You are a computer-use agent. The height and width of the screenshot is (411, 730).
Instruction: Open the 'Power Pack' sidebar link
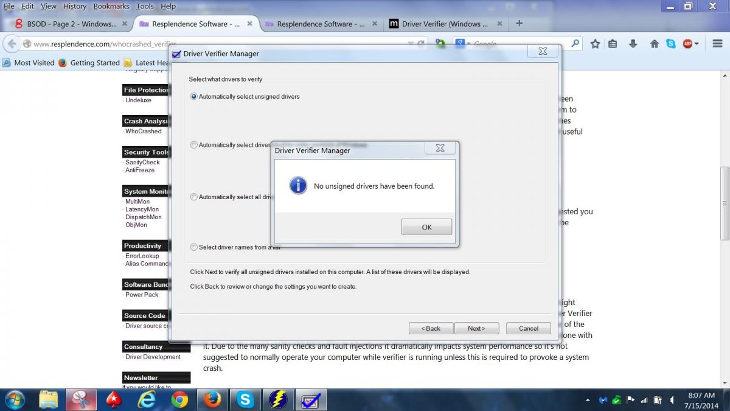click(x=142, y=295)
